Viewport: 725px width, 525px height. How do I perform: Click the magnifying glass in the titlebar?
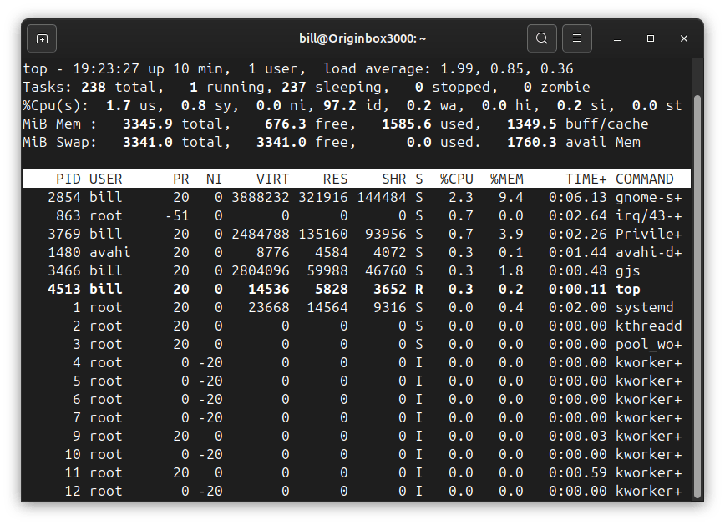pos(541,38)
